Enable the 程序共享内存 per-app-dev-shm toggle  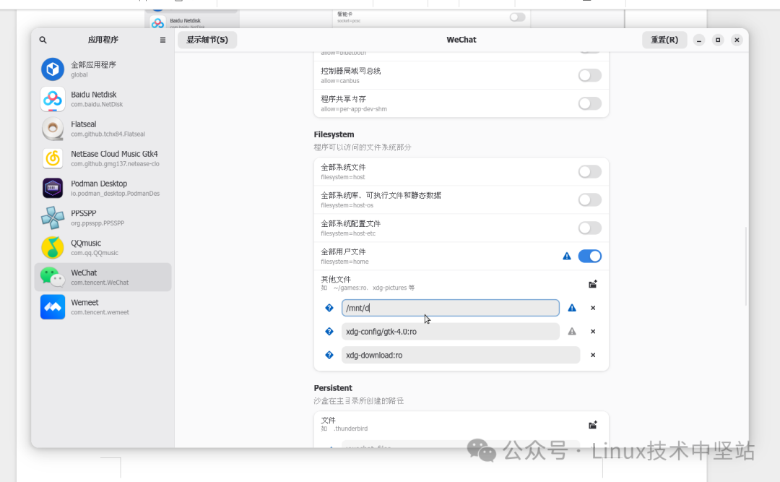[x=589, y=103]
